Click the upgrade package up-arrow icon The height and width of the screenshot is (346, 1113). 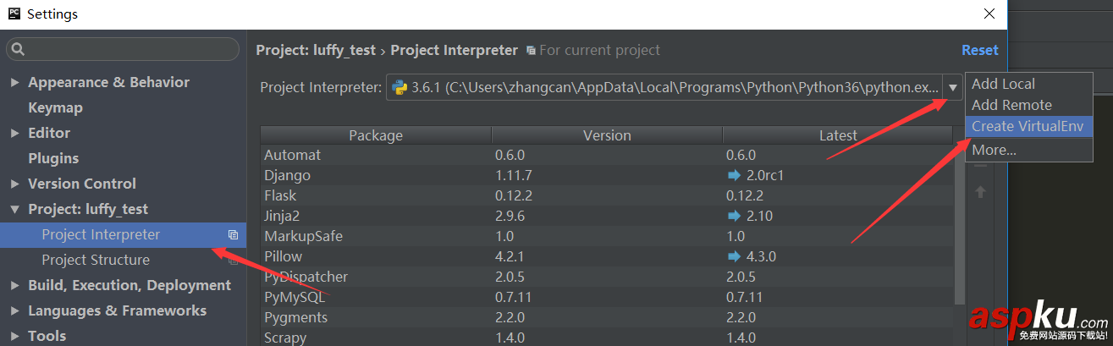980,192
